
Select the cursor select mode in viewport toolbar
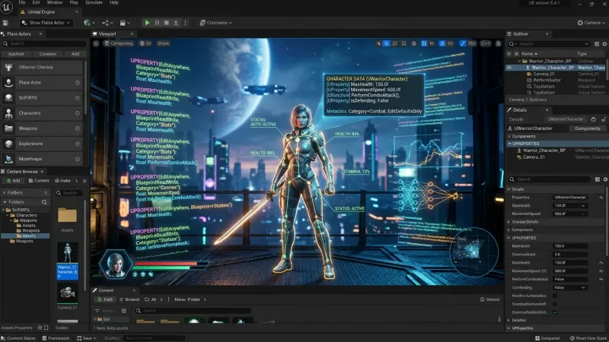[378, 43]
